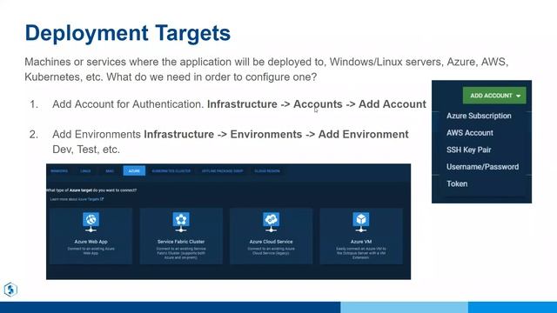Image resolution: width=557 pixels, height=313 pixels.
Task: Switch to the LINUX target tab
Action: coord(85,171)
